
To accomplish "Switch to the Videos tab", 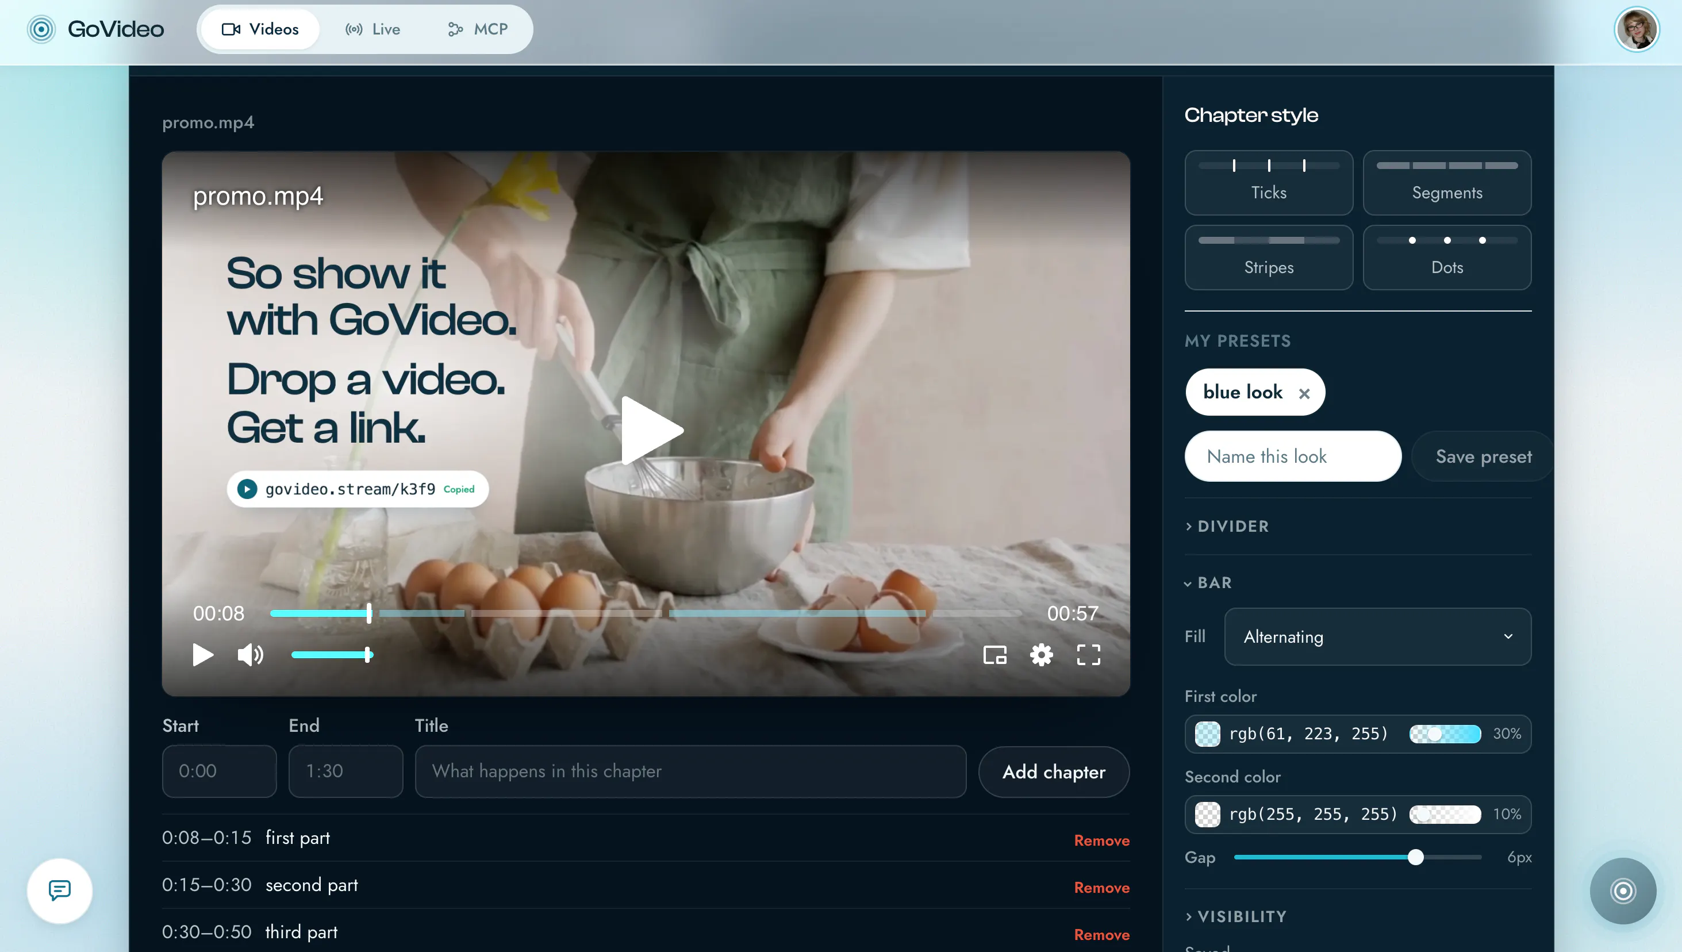I will tap(260, 29).
